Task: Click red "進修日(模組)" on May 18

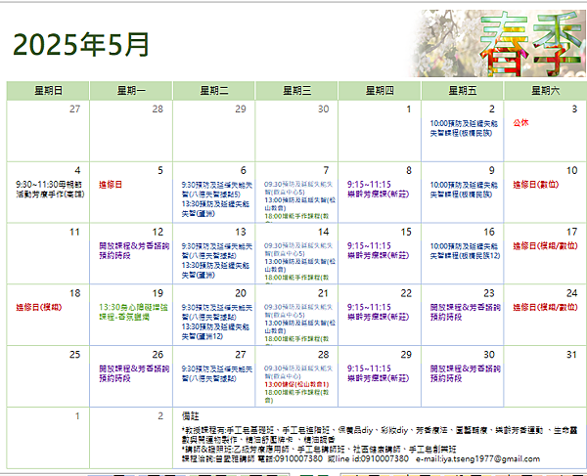Action: [38, 307]
